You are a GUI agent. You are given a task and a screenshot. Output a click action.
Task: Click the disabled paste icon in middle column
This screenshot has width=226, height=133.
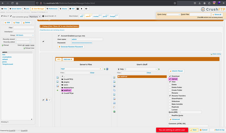click(x=114, y=107)
